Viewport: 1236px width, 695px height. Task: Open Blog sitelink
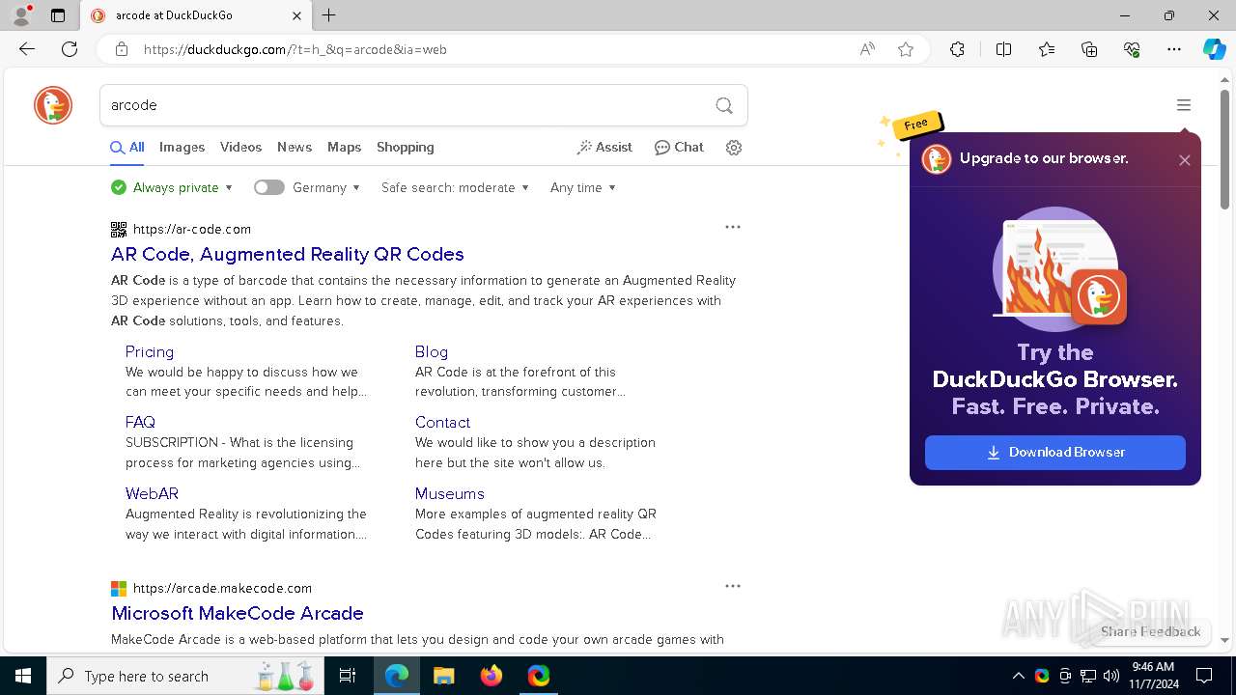point(432,352)
